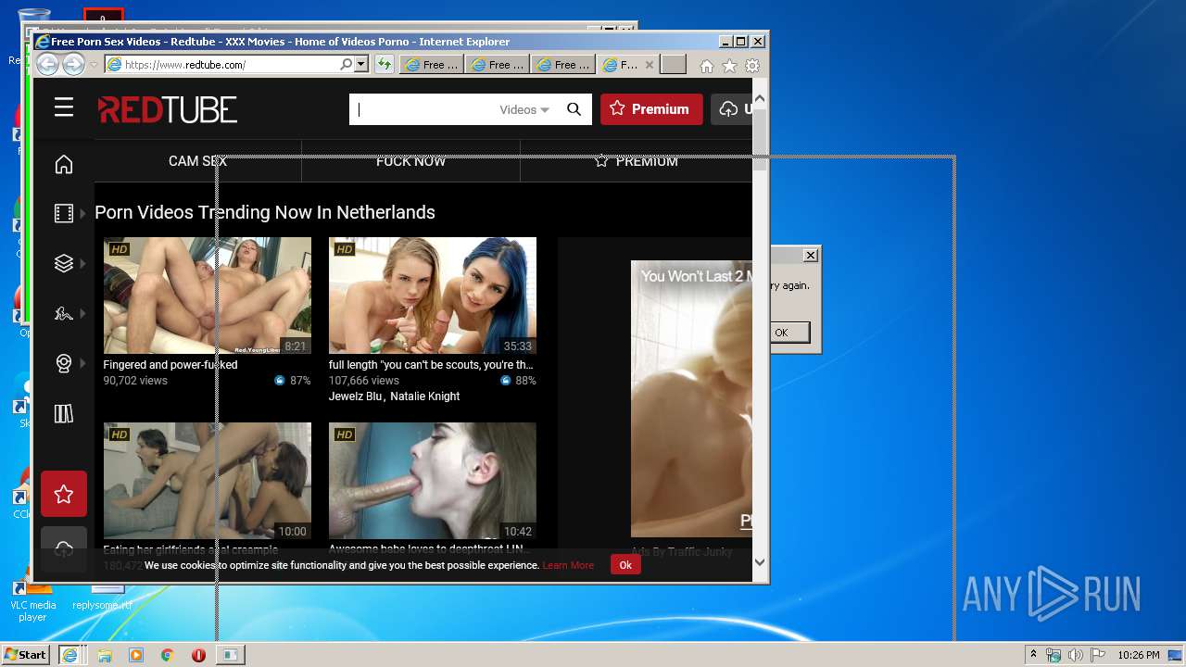Open the Start menu
Screen dimensions: 1186x667
[25, 654]
